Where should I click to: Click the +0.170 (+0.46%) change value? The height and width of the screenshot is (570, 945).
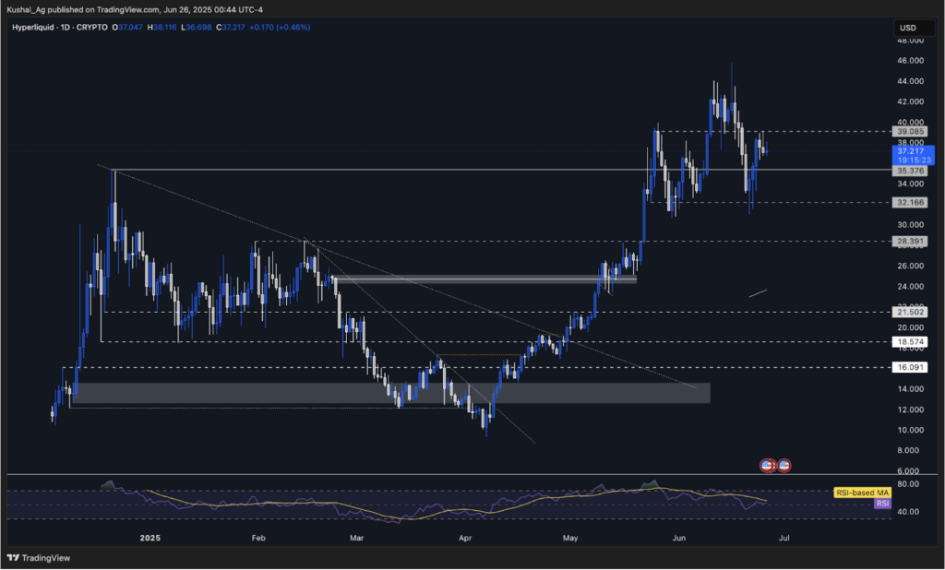coord(280,27)
